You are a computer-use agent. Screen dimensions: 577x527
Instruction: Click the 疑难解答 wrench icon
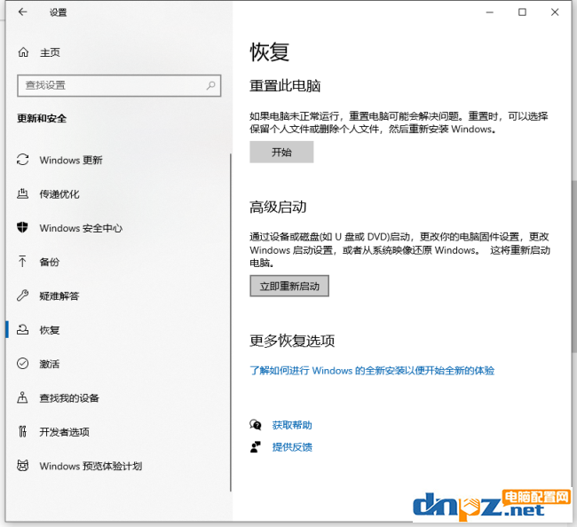(23, 295)
